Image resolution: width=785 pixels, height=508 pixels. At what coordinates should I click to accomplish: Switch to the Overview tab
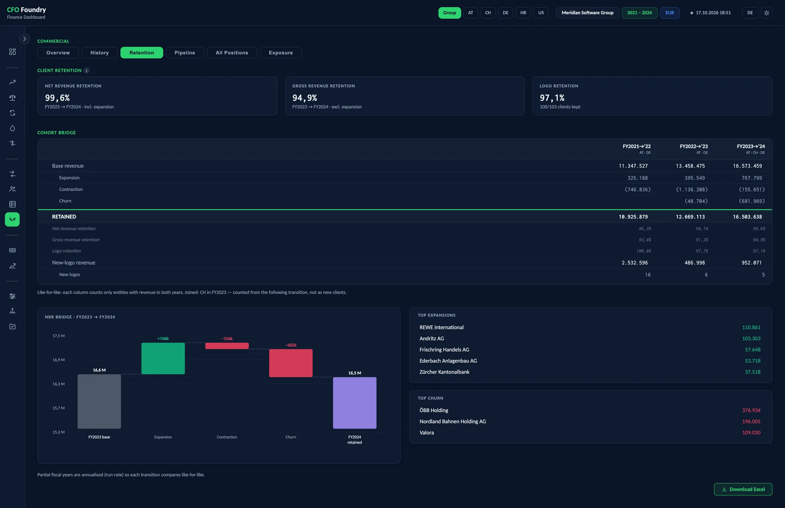pyautogui.click(x=58, y=53)
